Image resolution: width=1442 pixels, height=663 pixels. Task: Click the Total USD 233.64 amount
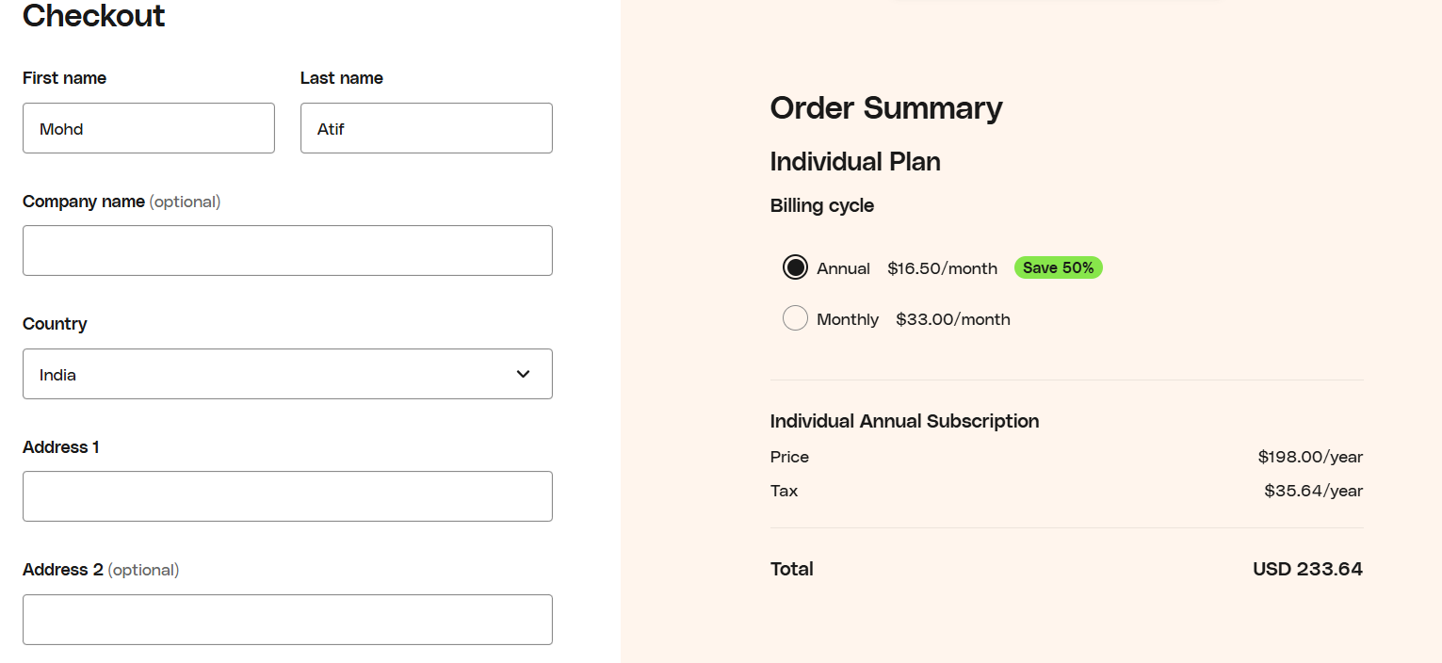pos(1307,568)
